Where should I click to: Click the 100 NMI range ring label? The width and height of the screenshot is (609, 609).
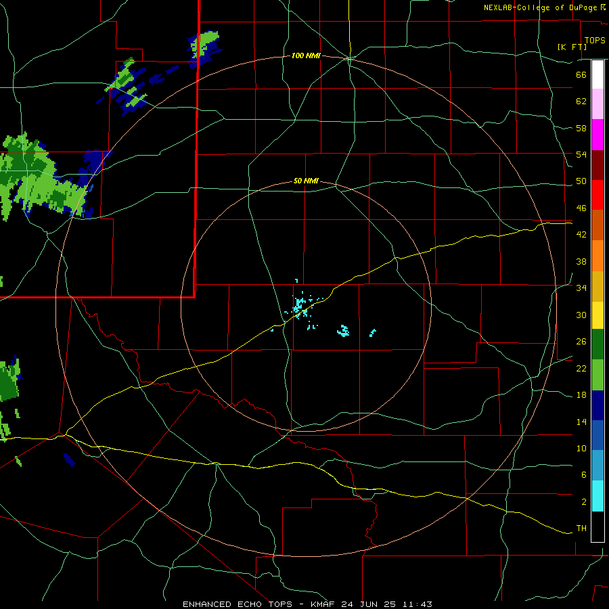pyautogui.click(x=306, y=56)
